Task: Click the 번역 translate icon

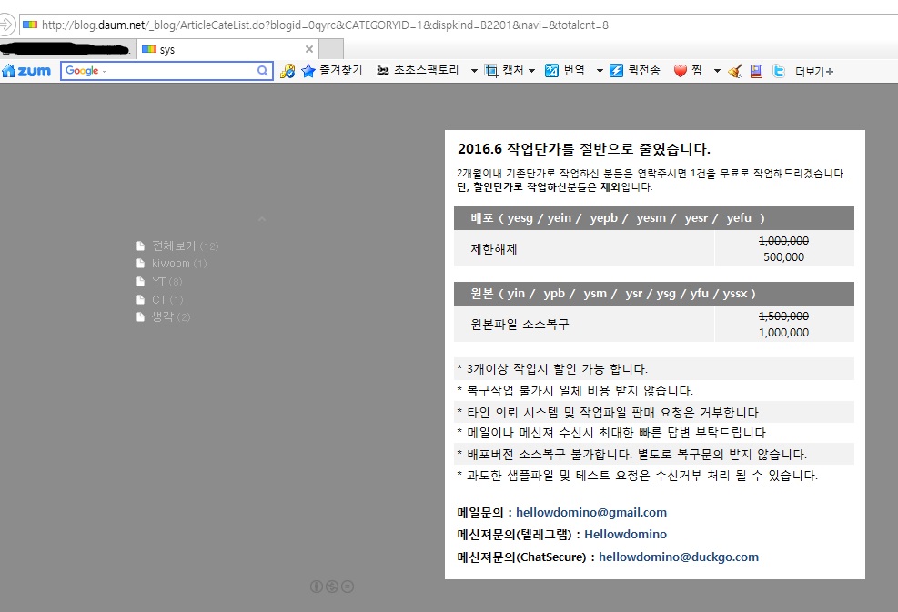Action: point(551,71)
